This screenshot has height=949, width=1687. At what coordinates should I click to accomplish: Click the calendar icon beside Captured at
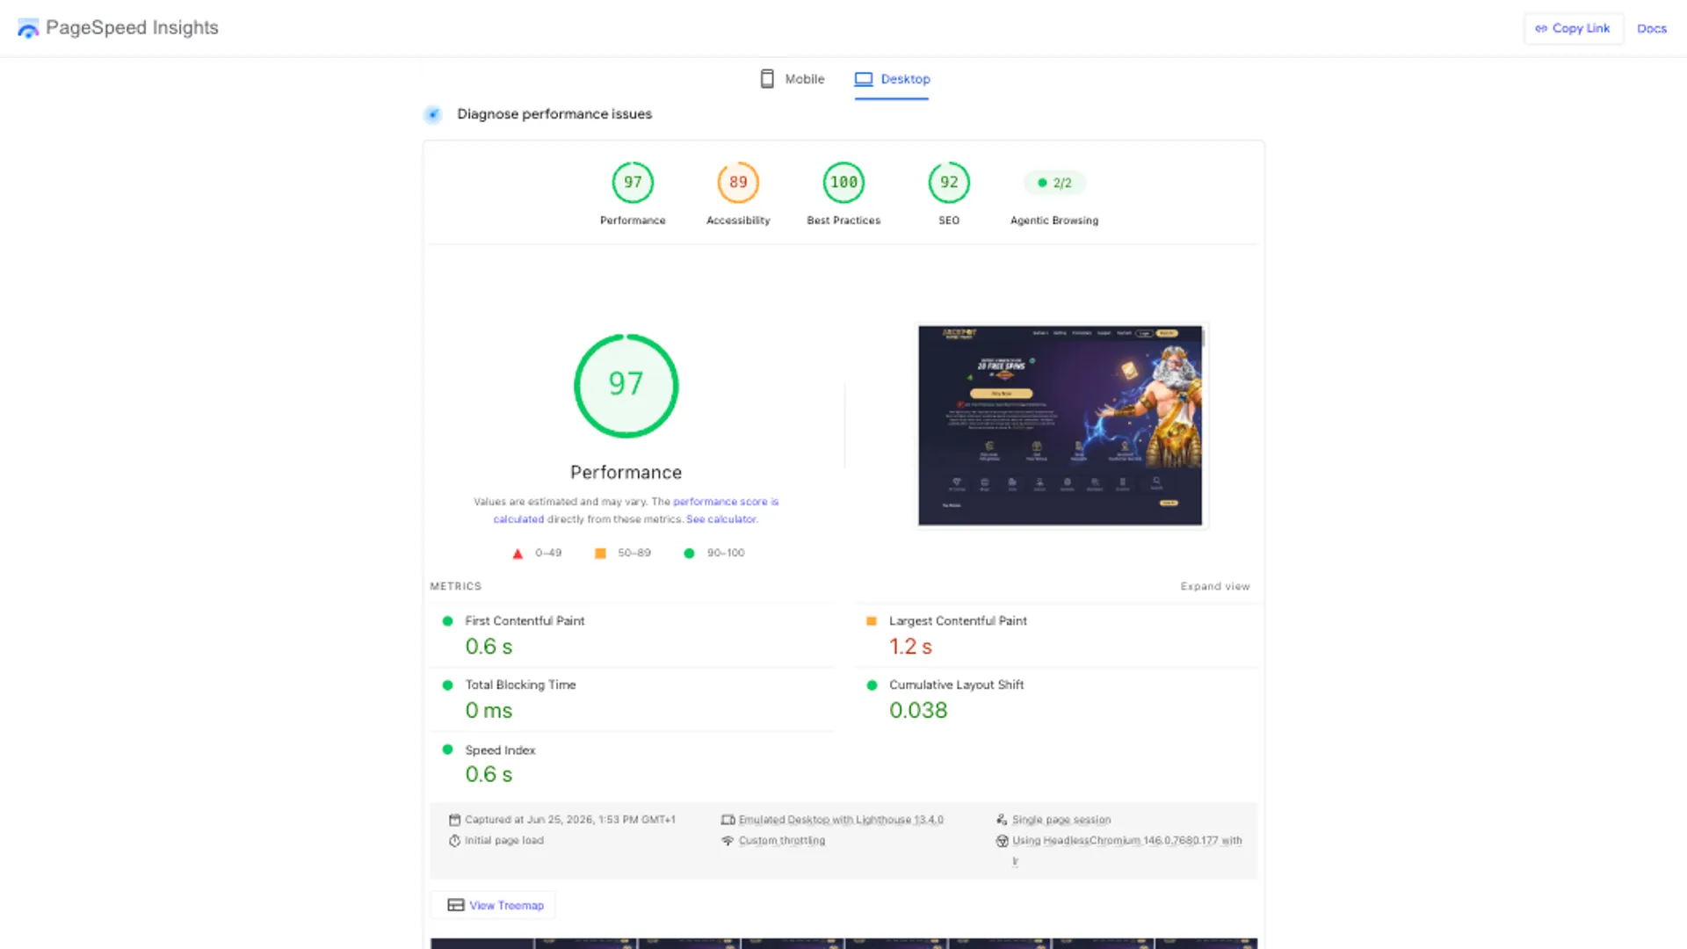pyautogui.click(x=454, y=820)
